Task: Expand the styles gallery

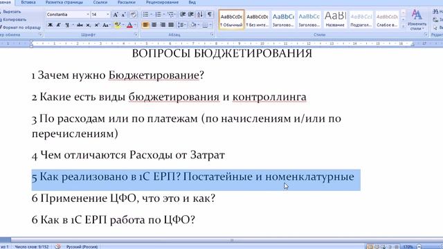Action: pos(403,26)
